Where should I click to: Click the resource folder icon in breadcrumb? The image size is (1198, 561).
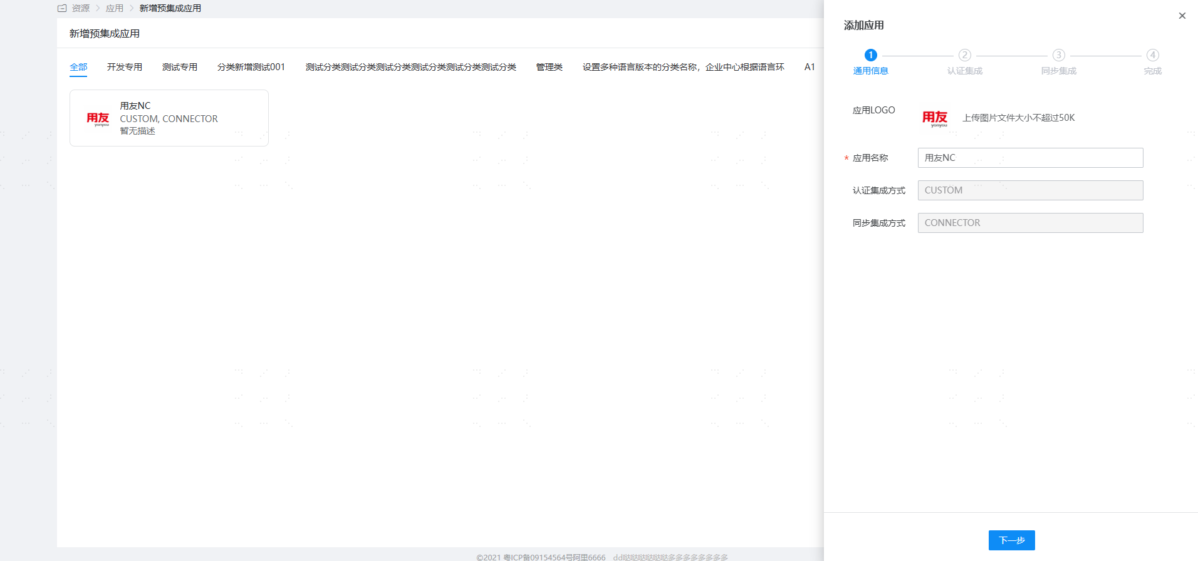pyautogui.click(x=62, y=8)
